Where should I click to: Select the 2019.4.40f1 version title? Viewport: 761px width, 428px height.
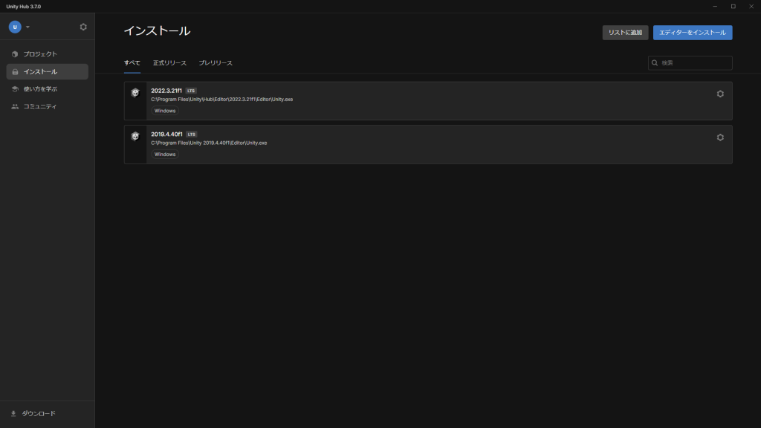click(166, 134)
